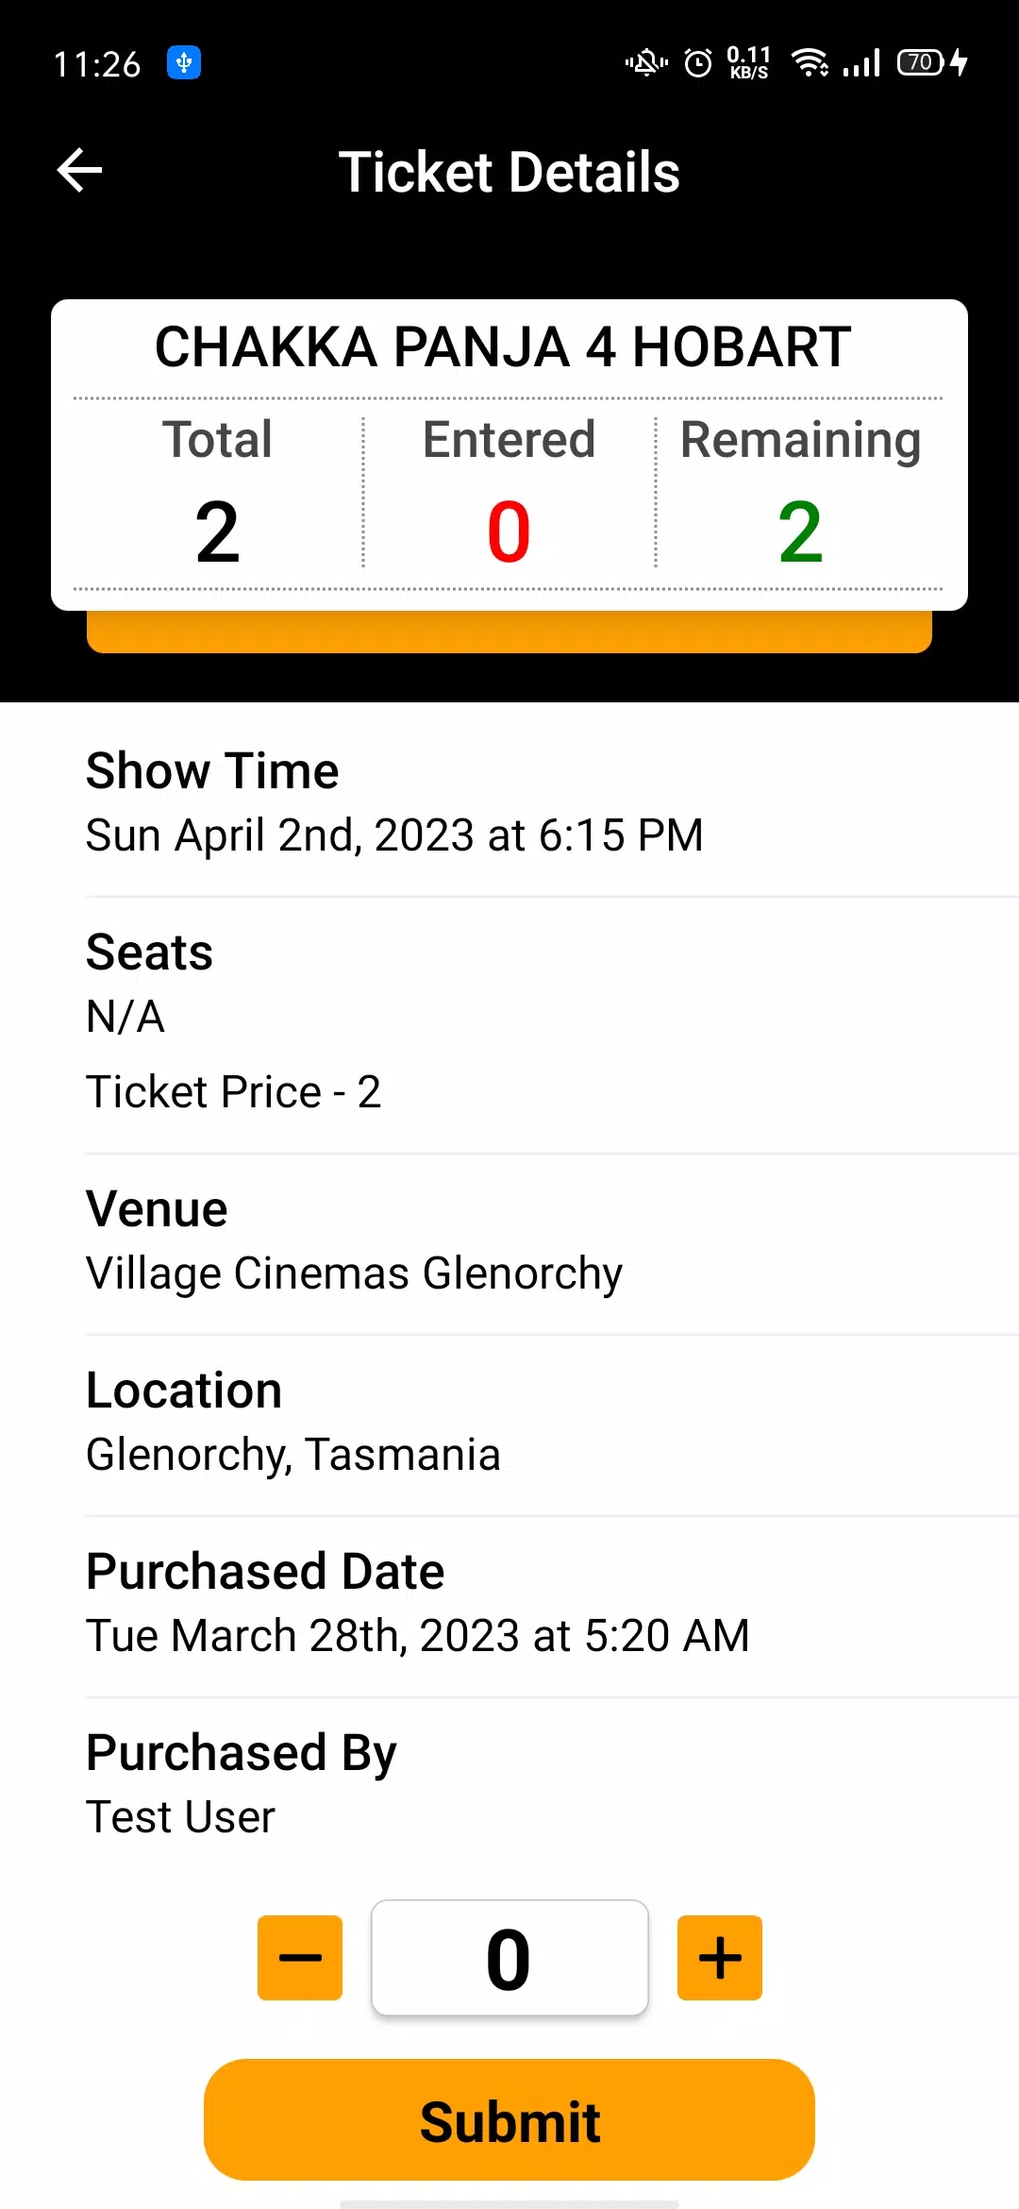Tap the muted vibration status icon

click(x=646, y=63)
